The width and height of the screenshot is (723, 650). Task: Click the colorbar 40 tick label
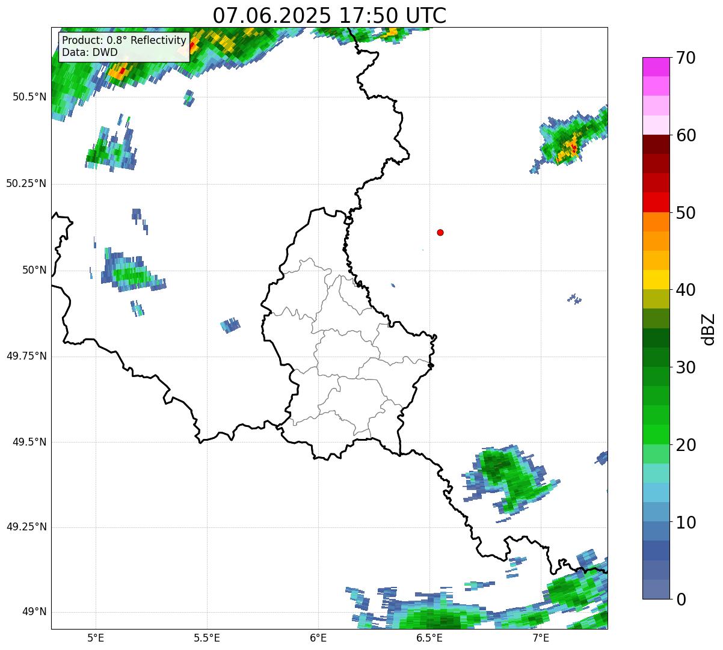pos(686,290)
